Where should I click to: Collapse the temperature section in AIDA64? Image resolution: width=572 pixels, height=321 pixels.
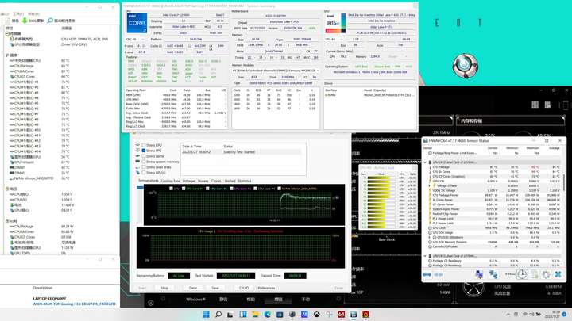[7, 55]
